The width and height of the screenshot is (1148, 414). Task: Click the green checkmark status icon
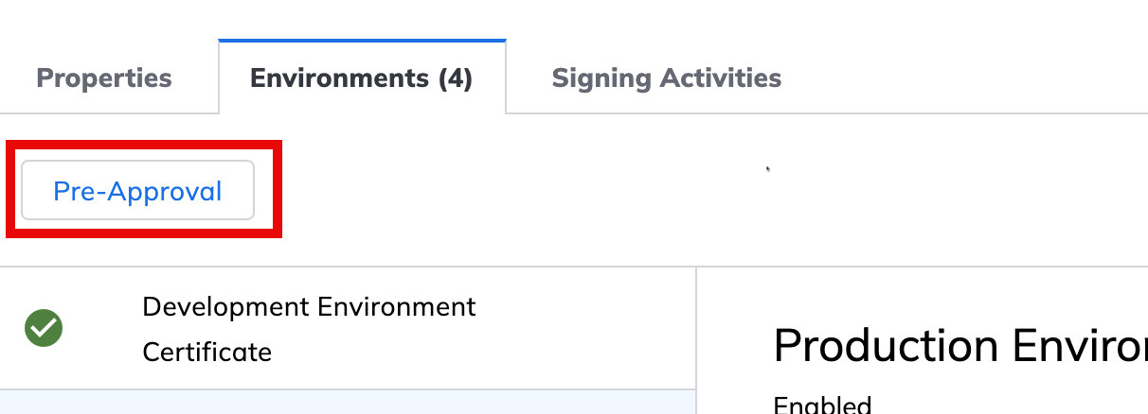point(44,329)
